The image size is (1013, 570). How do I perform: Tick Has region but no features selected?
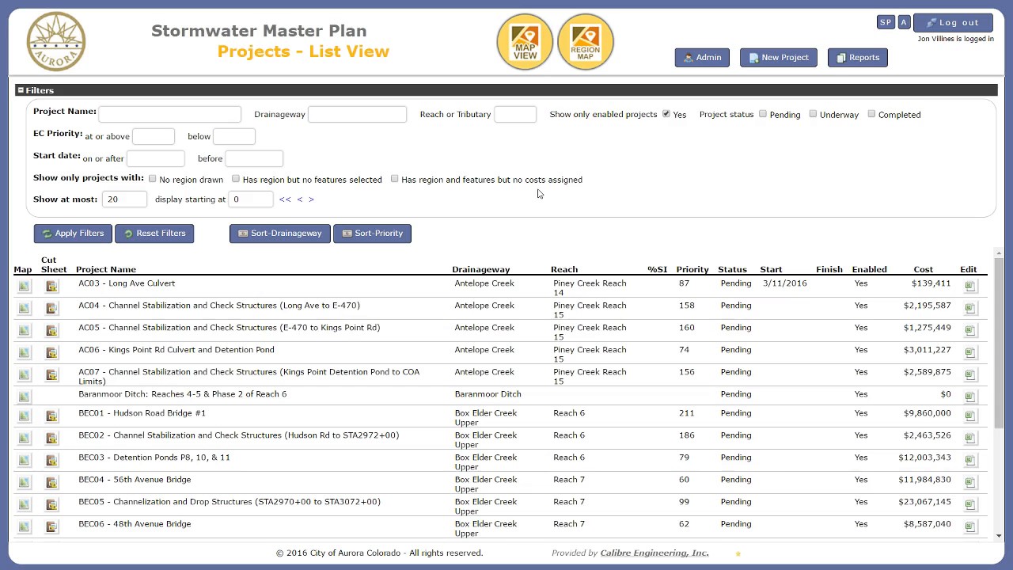[x=236, y=179]
